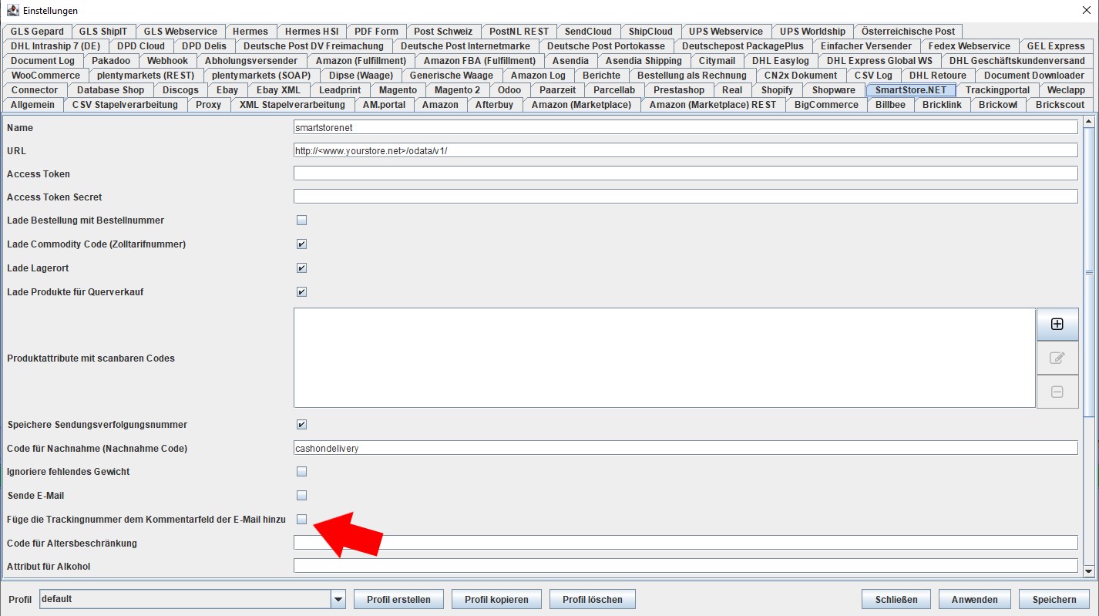Select the Generische Waage tab
Image resolution: width=1099 pixels, height=616 pixels.
pos(451,76)
